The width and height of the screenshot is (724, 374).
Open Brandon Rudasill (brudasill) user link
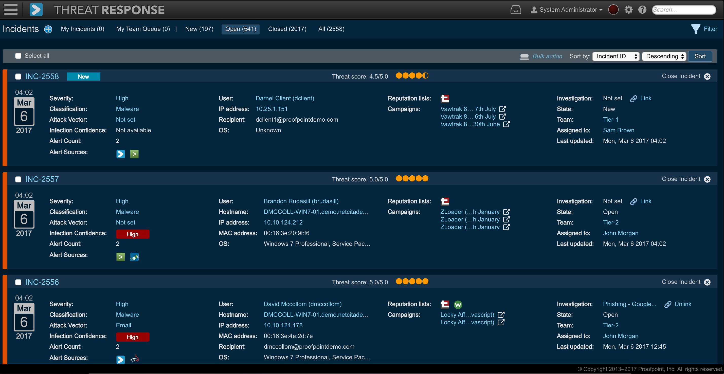(x=301, y=201)
